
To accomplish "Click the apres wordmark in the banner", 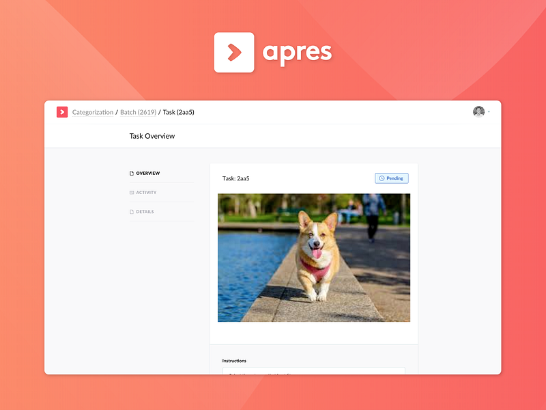I will pos(297,54).
